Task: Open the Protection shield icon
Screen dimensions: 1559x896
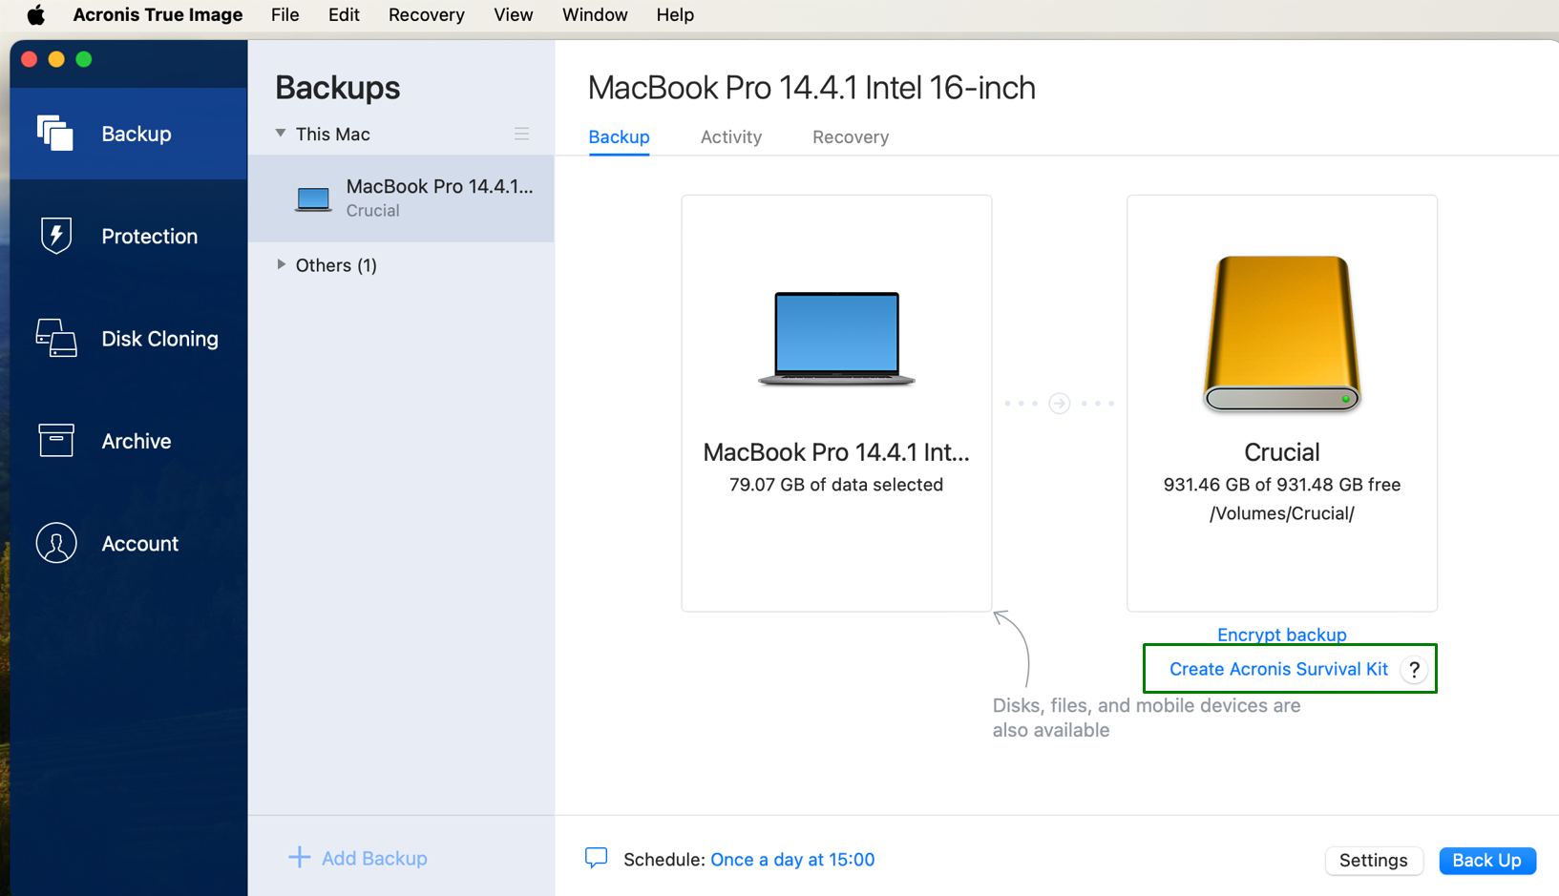Action: 55,236
